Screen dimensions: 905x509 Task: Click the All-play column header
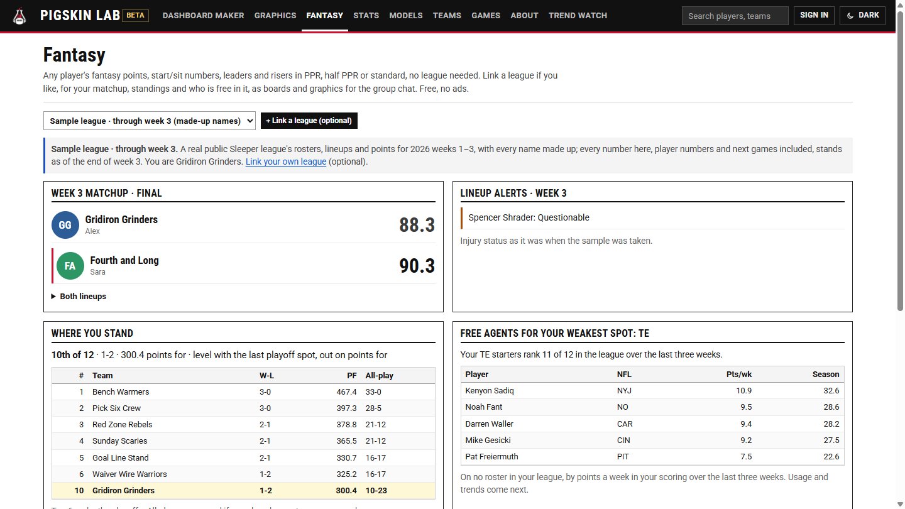point(380,376)
